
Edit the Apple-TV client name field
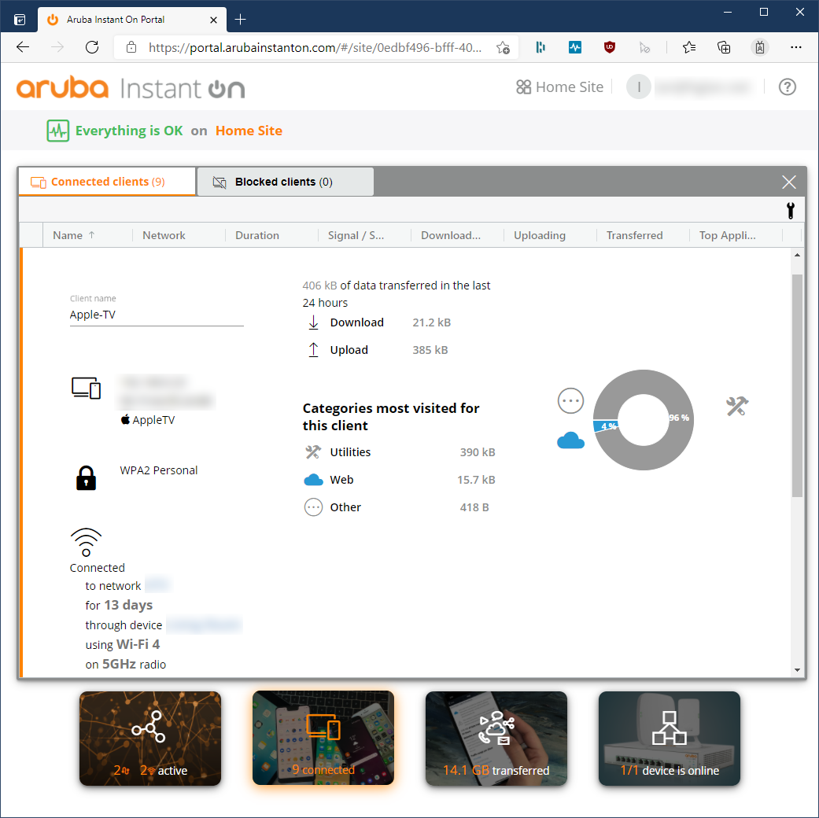157,315
